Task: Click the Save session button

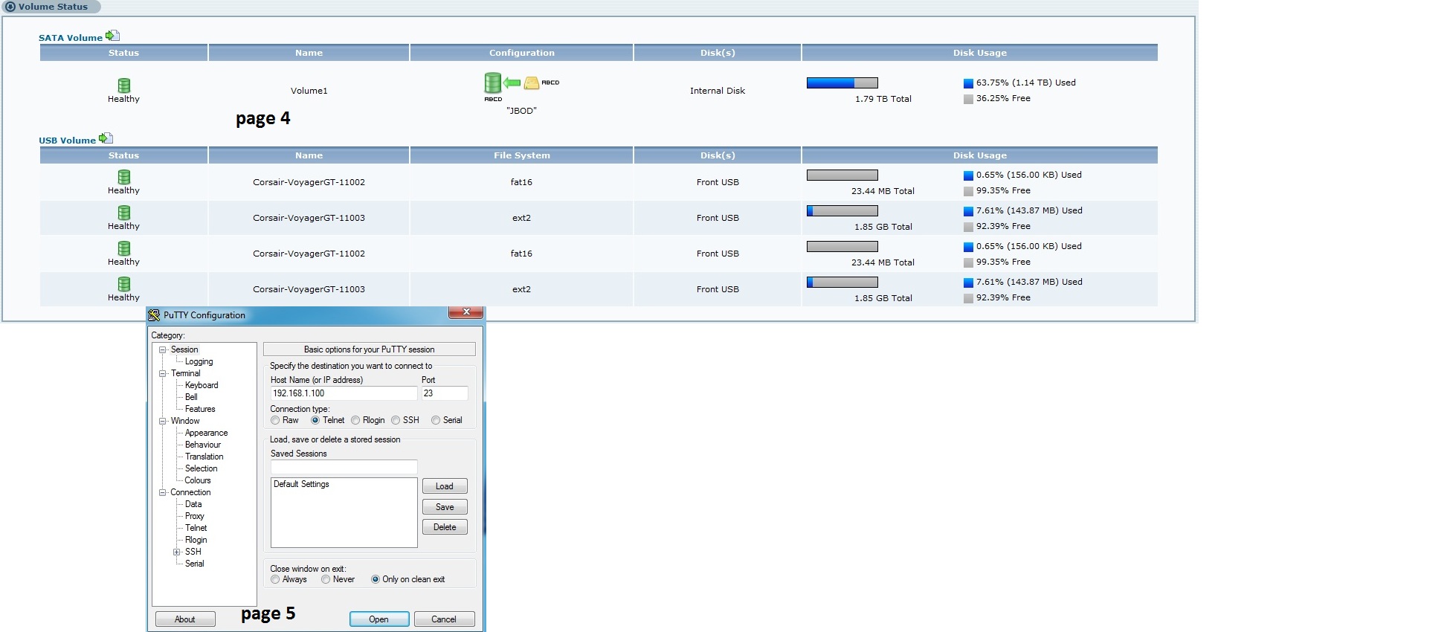Action: [x=445, y=507]
